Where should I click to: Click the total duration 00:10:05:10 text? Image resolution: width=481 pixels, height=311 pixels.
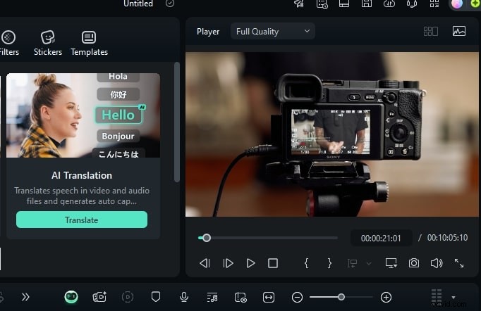point(447,238)
